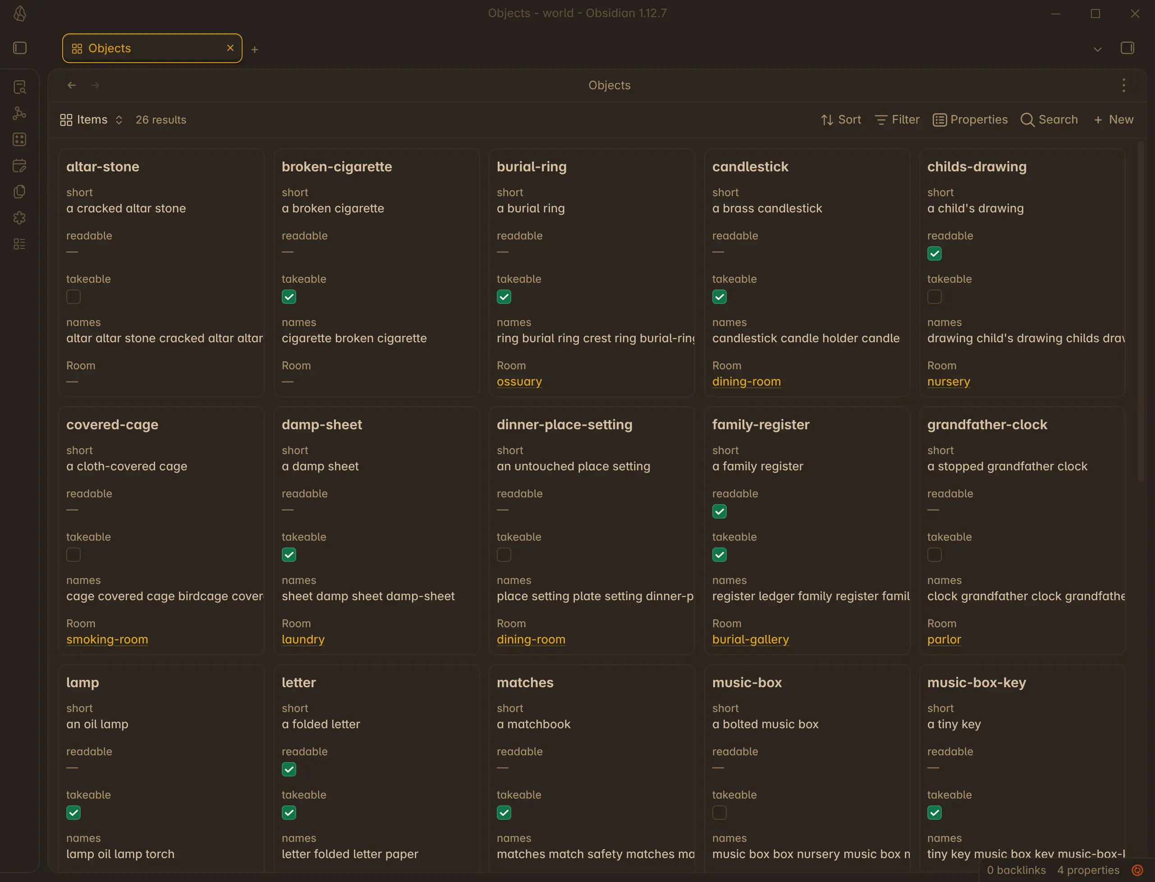Open the Properties menu
The width and height of the screenshot is (1155, 882).
[x=970, y=119]
